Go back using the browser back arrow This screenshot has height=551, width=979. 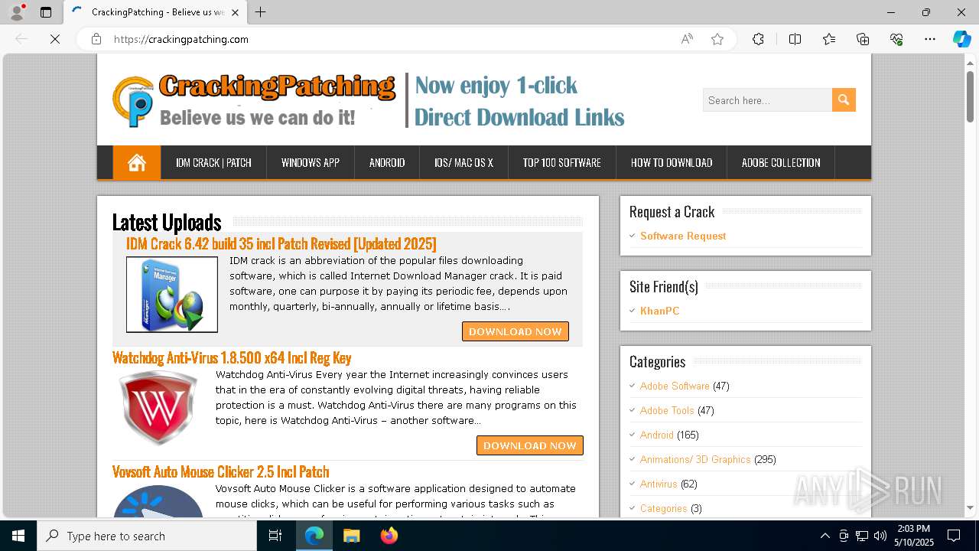[21, 39]
